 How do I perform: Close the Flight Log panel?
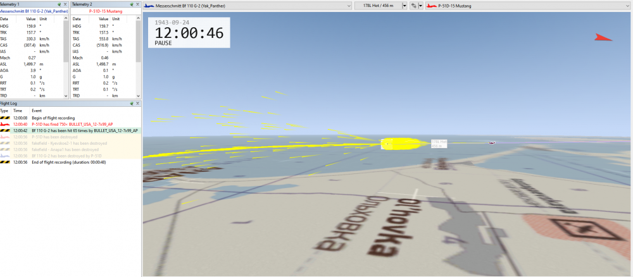tap(138, 104)
